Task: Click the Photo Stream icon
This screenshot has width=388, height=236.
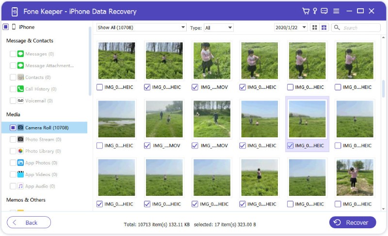Action: 20,139
